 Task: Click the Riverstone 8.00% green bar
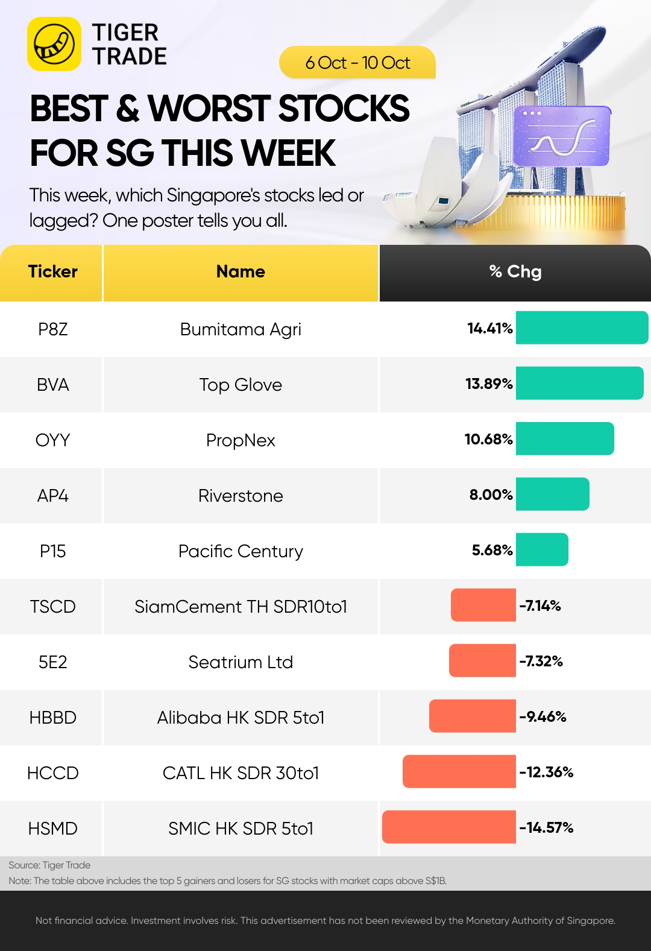[553, 494]
